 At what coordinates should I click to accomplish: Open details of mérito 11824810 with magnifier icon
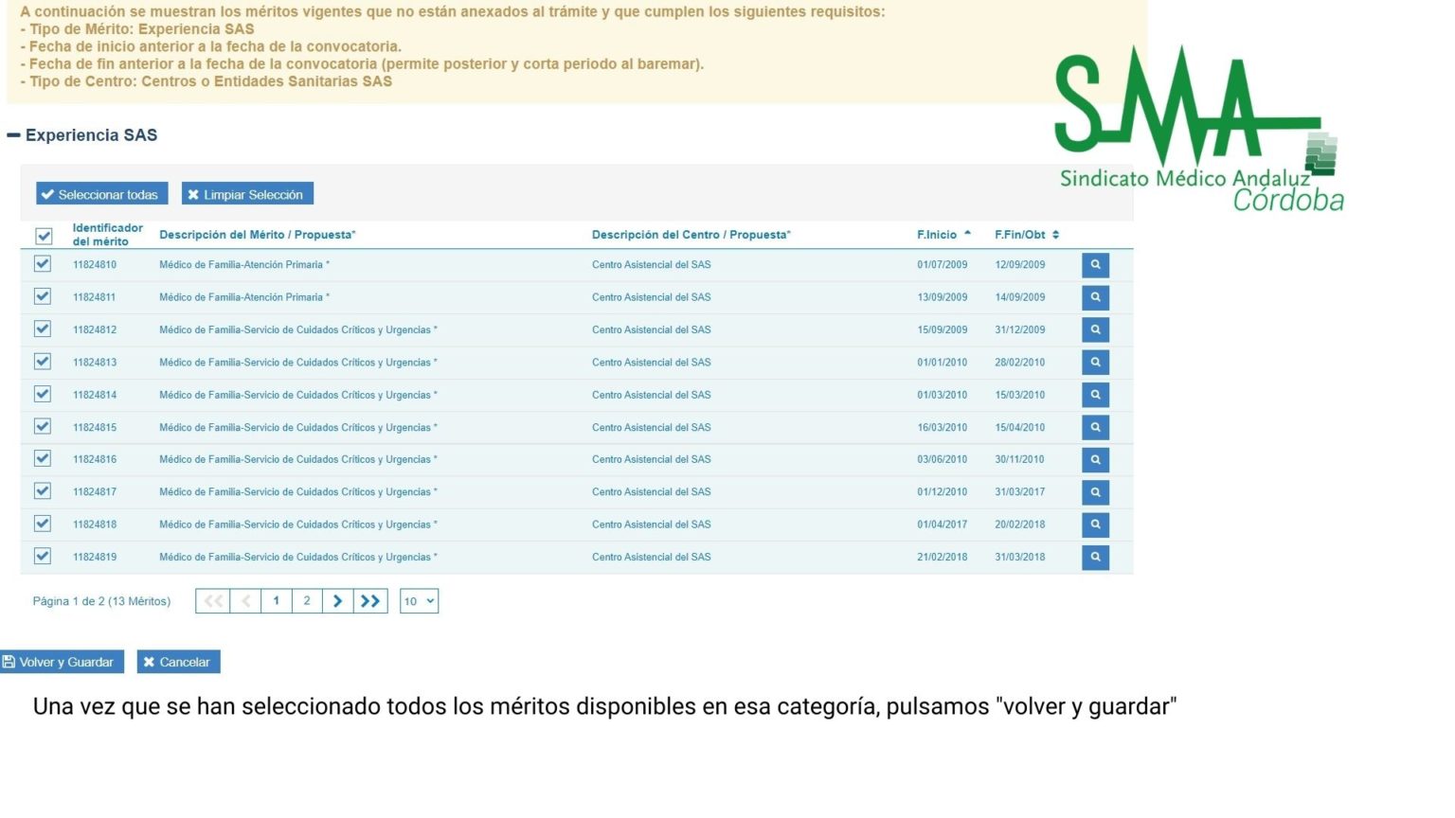point(1095,265)
